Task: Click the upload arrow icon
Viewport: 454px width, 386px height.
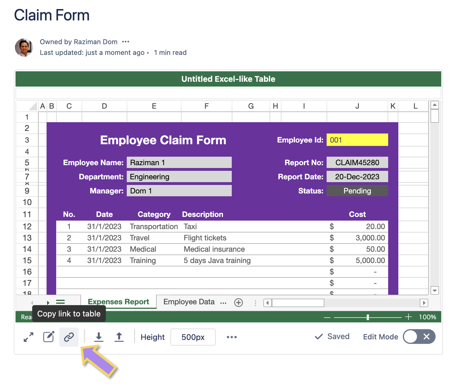Action: [119, 337]
